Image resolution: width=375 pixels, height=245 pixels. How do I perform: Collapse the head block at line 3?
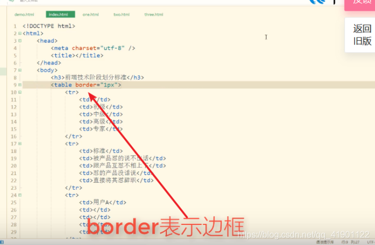(20, 41)
